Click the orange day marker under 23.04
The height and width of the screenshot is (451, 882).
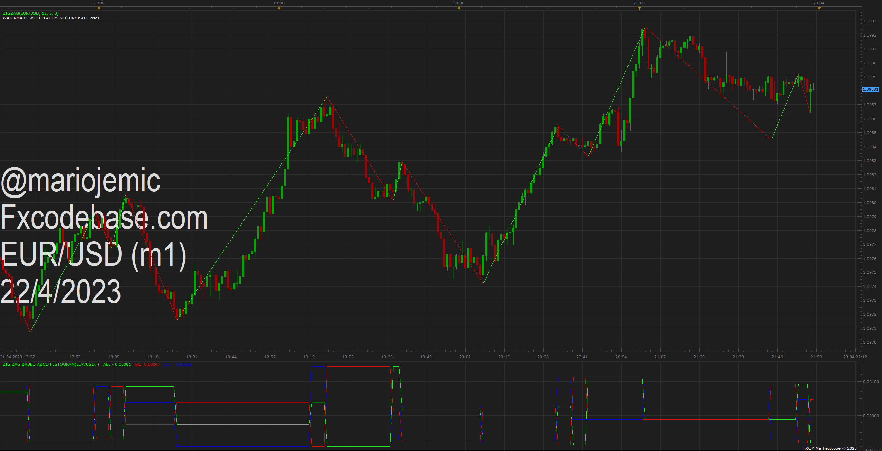[819, 8]
